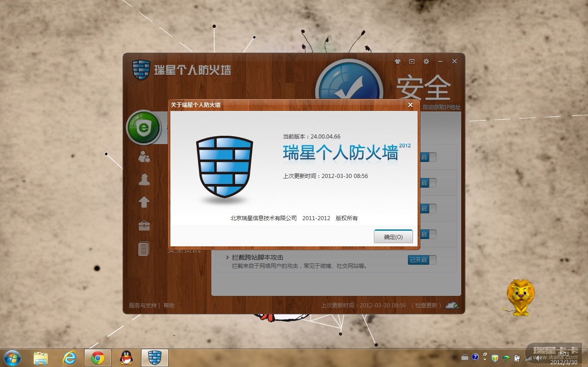Open the main menu dropdown icon in title bar
588x367 pixels.
click(x=412, y=61)
